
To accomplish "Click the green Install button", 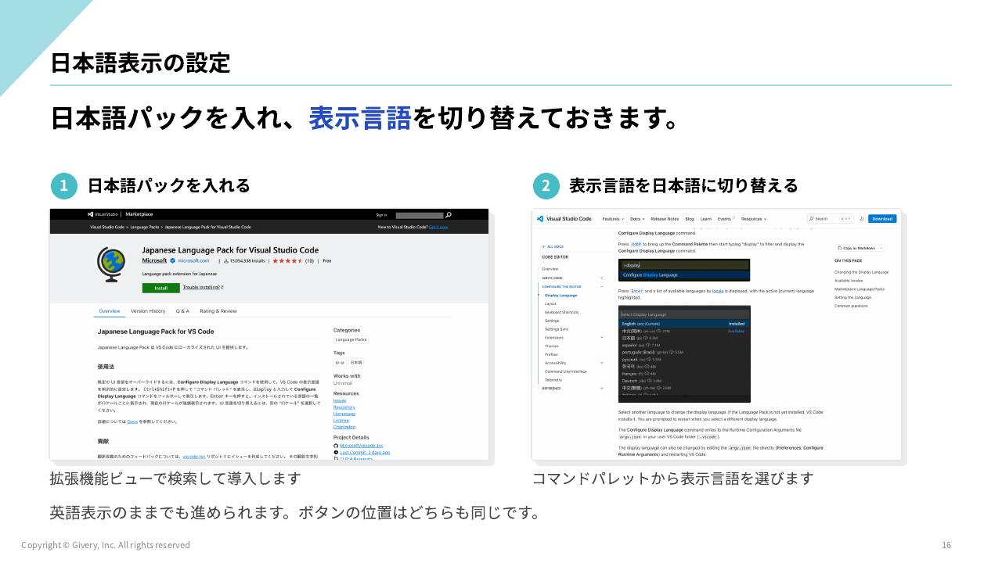I will click(x=160, y=288).
